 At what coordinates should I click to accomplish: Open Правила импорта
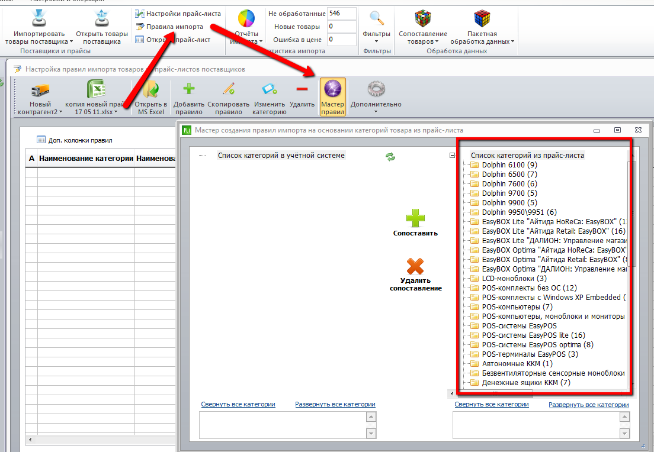tap(169, 27)
